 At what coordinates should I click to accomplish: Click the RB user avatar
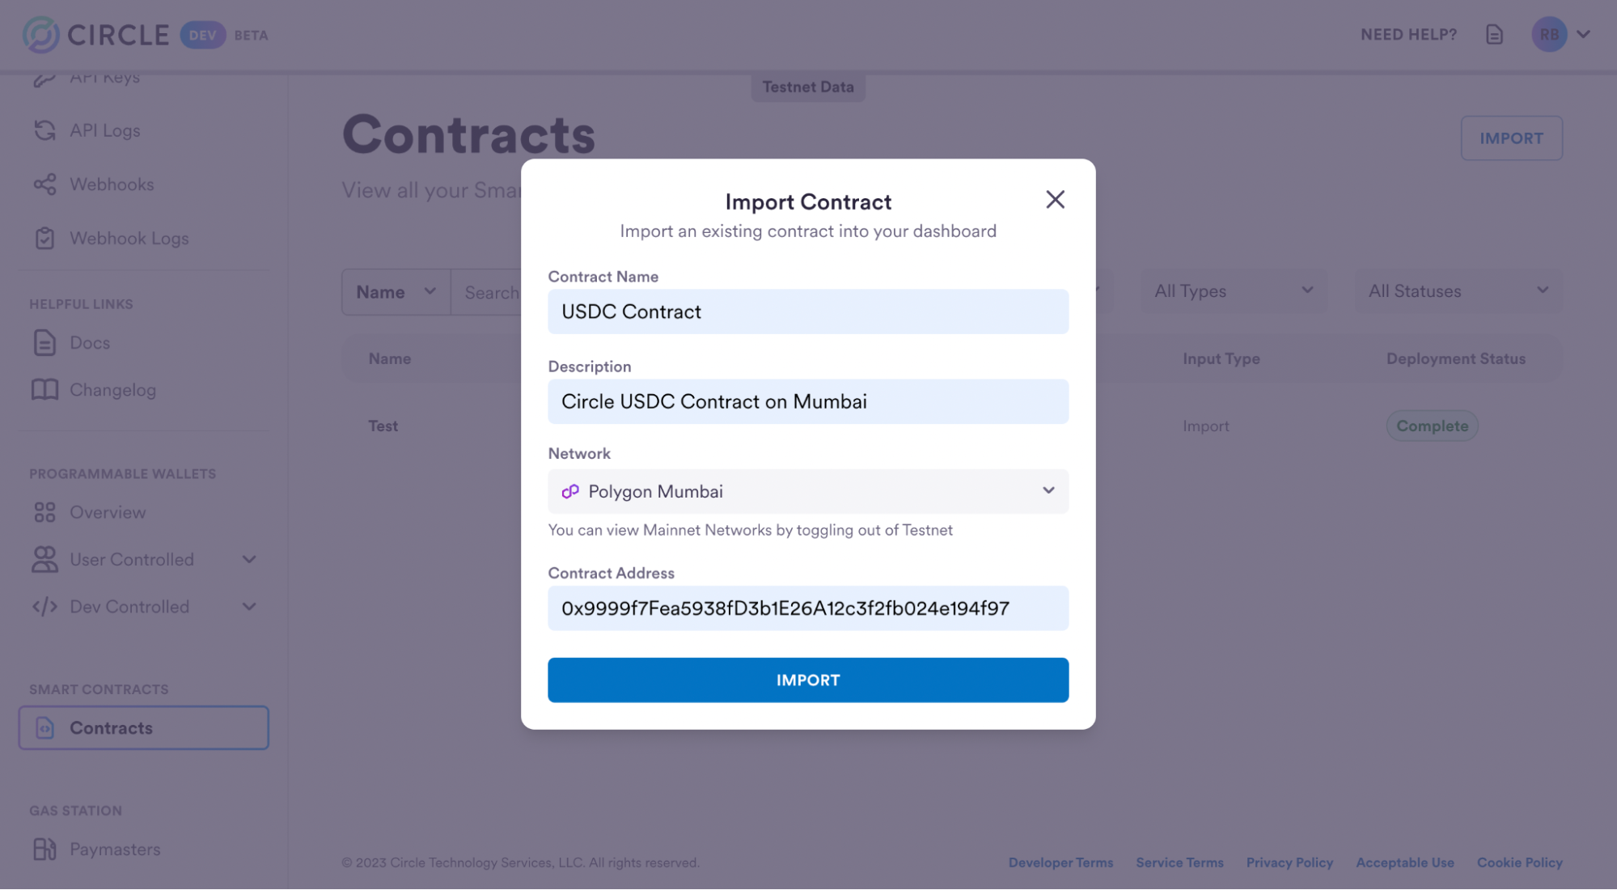pyautogui.click(x=1548, y=35)
